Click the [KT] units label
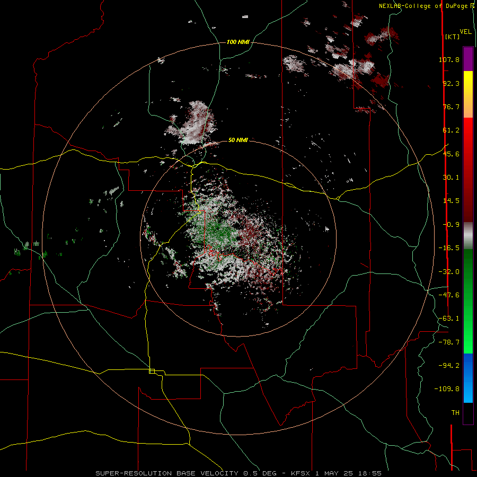This screenshot has width=477, height=477. [452, 37]
